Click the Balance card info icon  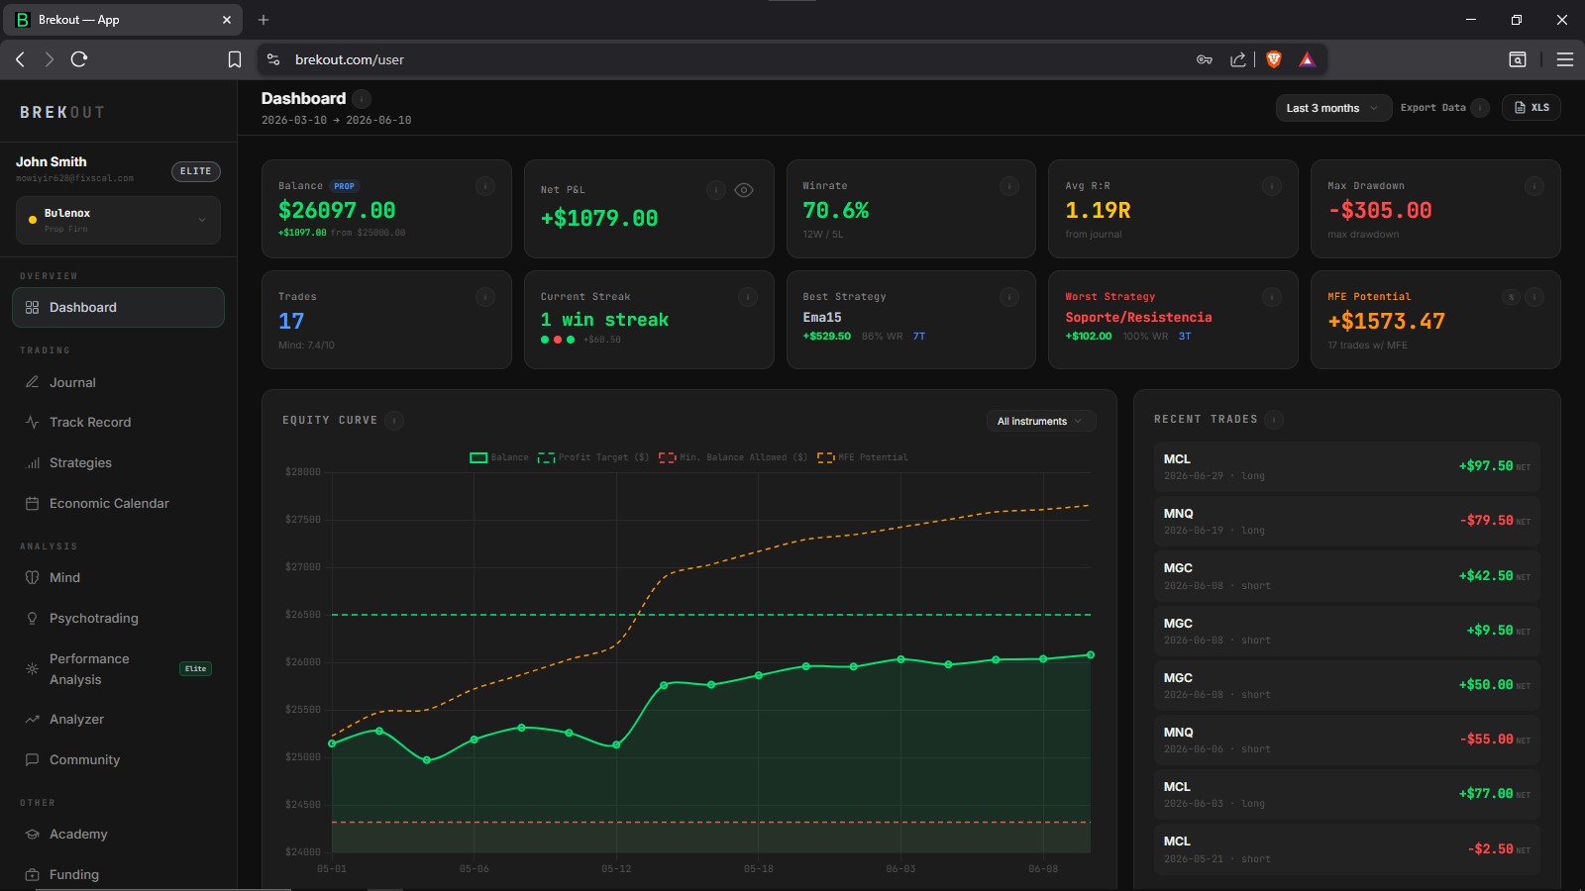485,186
